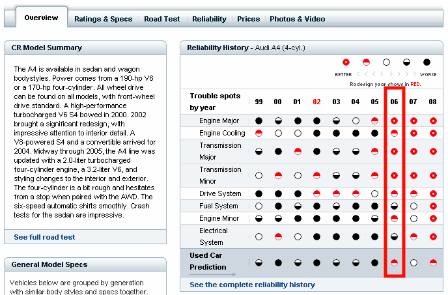Viewport: 448px width, 295px height.
Task: Click Engine Major rating for year 99
Action: point(259,121)
